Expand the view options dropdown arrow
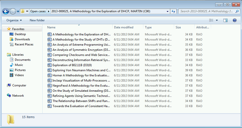Screen dimensions: 242x128 click(217, 20)
